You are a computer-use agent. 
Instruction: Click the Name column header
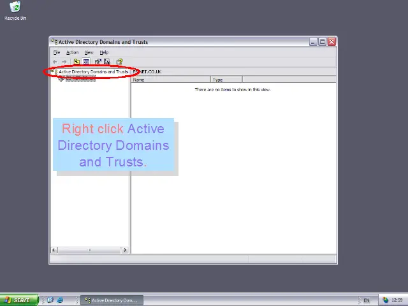170,80
